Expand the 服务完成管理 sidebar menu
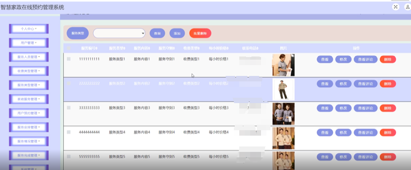This screenshot has height=170, width=411. pyautogui.click(x=29, y=156)
